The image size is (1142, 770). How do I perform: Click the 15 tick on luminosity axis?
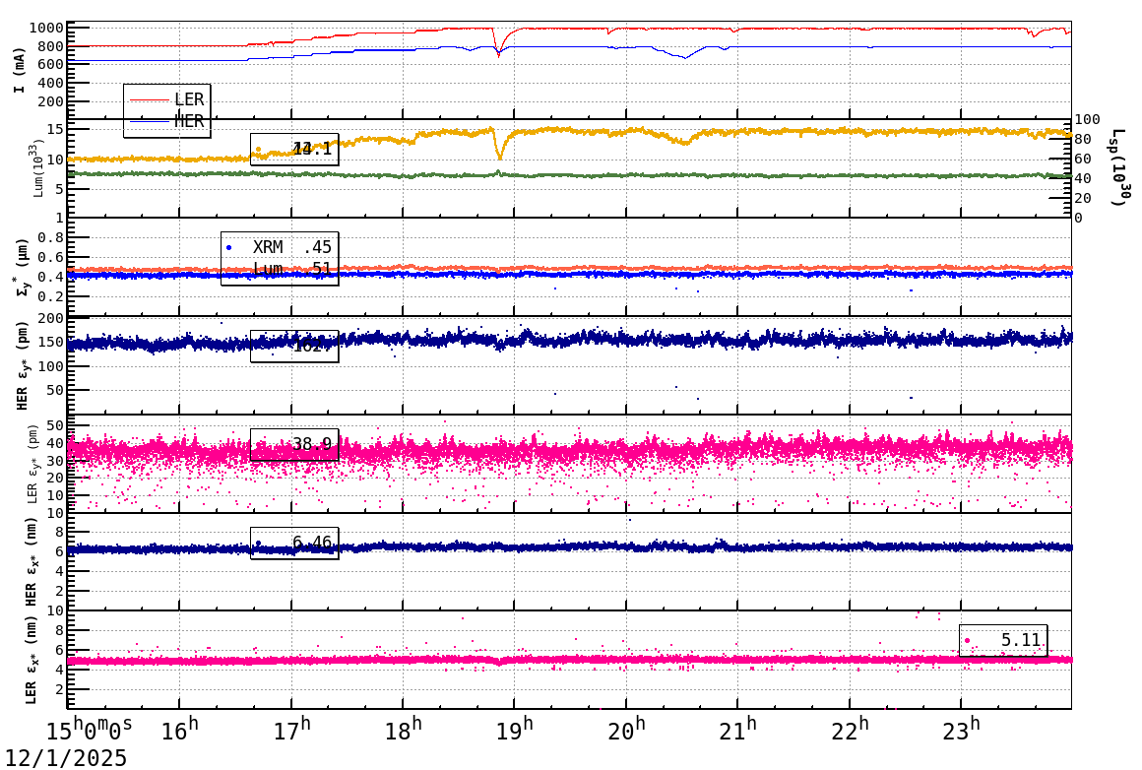(56, 129)
